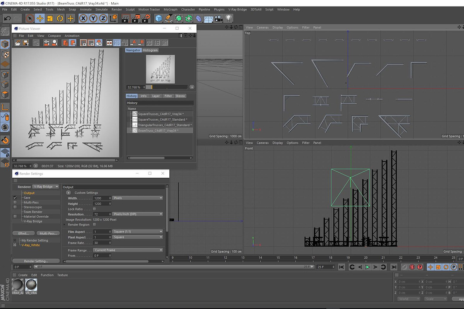This screenshot has height=309, width=464.
Task: Toggle the Lock Ratio checkbox
Action: point(94,209)
